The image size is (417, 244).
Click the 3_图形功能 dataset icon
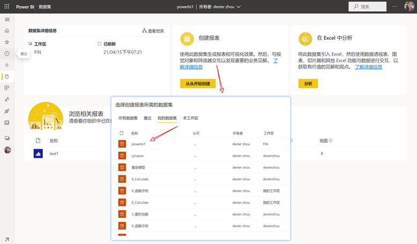click(122, 214)
